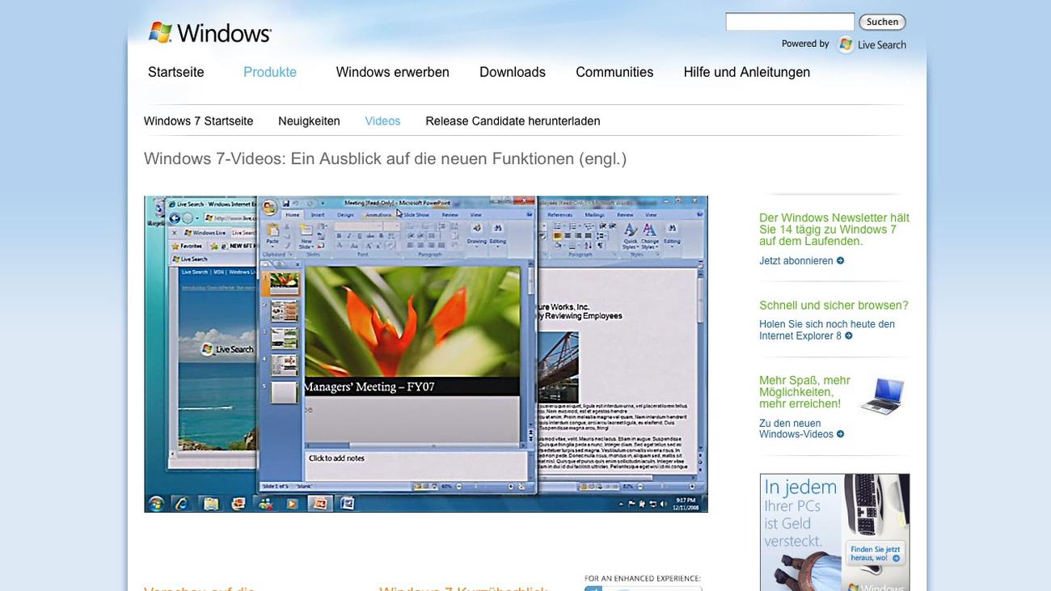The height and width of the screenshot is (591, 1051).
Task: Select Windows erwerben in the navigation
Action: tap(392, 72)
